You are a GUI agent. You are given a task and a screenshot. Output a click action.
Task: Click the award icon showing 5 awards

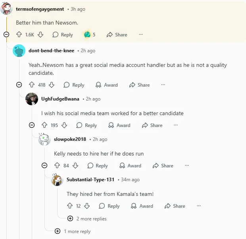87,35
